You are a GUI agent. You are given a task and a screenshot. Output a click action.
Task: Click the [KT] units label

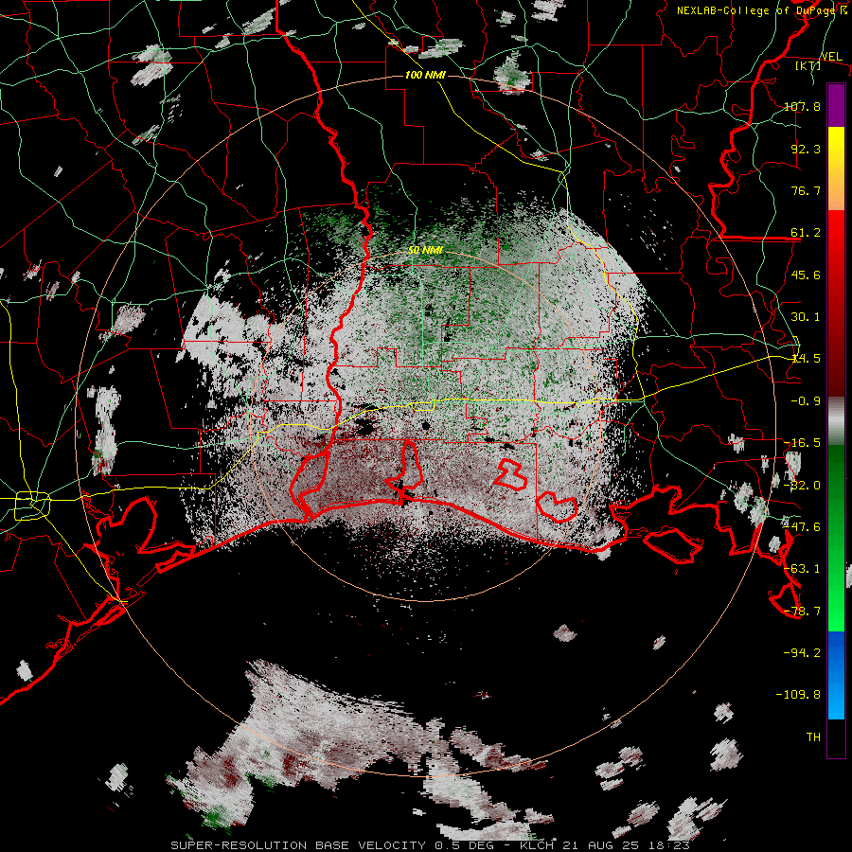point(808,66)
